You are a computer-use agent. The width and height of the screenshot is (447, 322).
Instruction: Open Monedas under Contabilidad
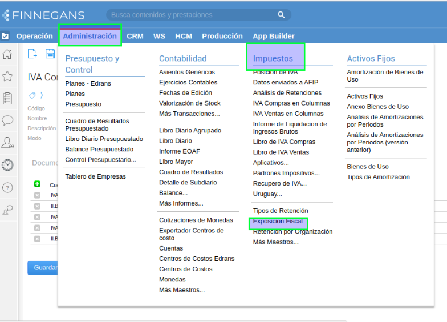tap(172, 280)
